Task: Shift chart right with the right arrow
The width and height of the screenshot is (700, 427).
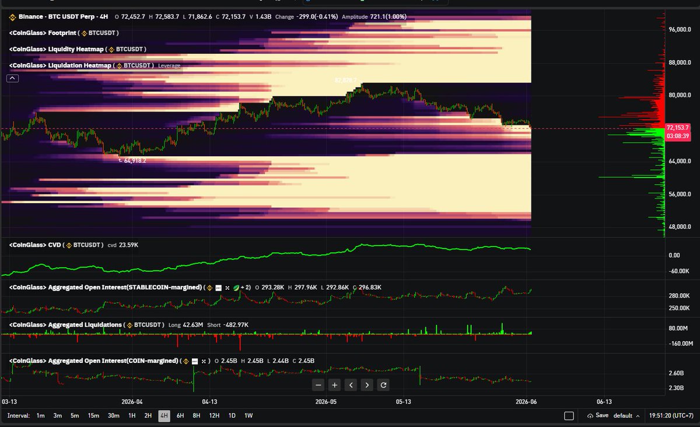Action: coord(367,384)
